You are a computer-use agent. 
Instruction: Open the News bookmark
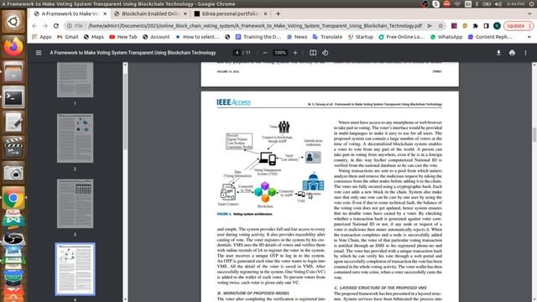[296, 37]
